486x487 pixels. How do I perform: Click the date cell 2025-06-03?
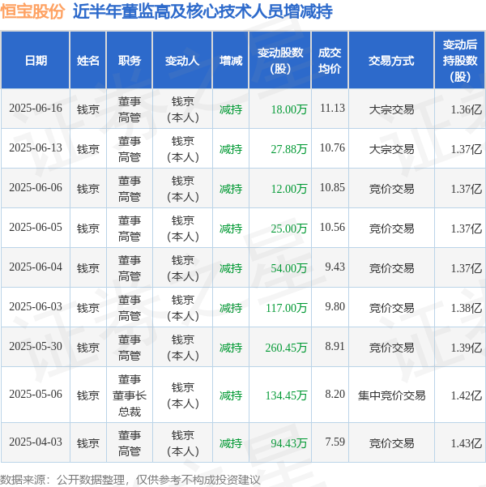[x=36, y=307]
